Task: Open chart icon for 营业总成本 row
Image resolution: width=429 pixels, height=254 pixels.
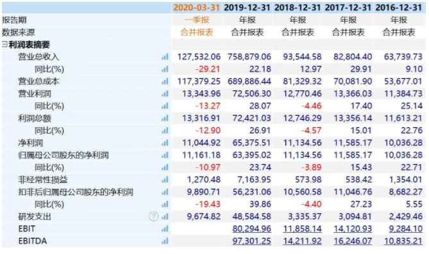Action: [165, 81]
